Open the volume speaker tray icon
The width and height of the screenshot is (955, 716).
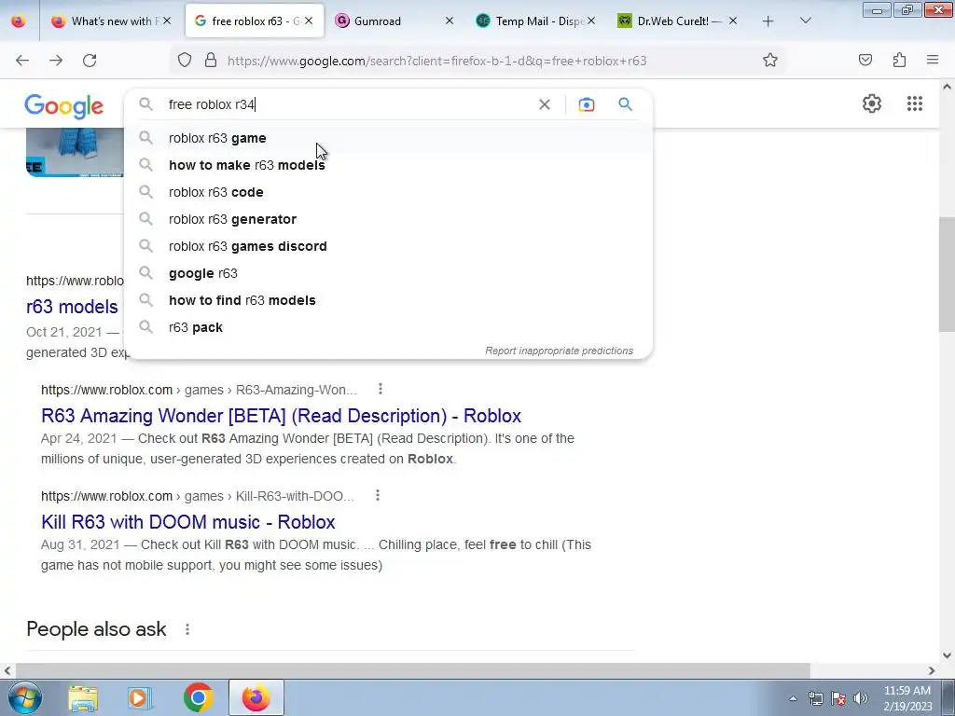861,698
